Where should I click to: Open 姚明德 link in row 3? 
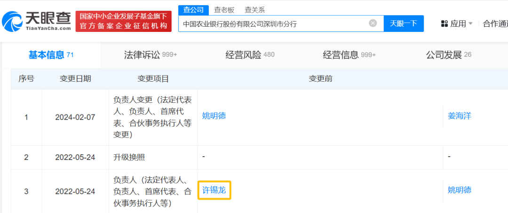click(460, 190)
